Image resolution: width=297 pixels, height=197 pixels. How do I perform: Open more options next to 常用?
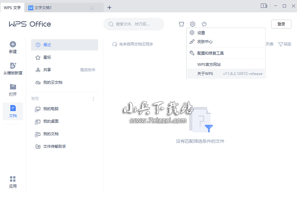[x=93, y=99]
